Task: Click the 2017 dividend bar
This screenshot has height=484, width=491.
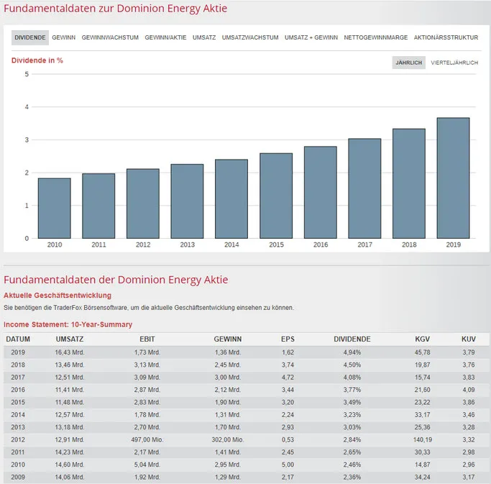Action: (x=364, y=188)
